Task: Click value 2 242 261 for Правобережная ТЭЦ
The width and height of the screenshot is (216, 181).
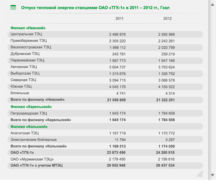Action: (x=166, y=41)
